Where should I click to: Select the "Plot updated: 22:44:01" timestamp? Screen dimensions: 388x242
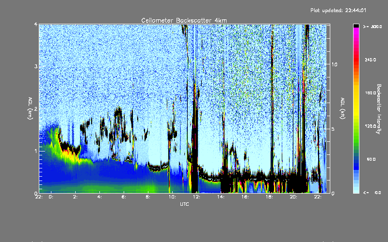pos(338,10)
